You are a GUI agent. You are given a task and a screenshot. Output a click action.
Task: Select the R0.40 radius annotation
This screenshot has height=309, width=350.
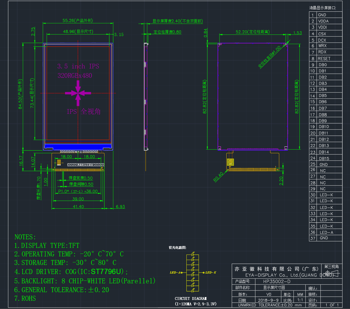218,177
